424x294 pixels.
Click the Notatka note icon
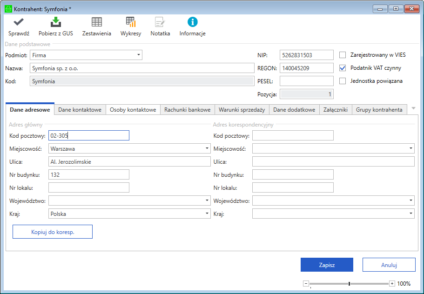(160, 22)
